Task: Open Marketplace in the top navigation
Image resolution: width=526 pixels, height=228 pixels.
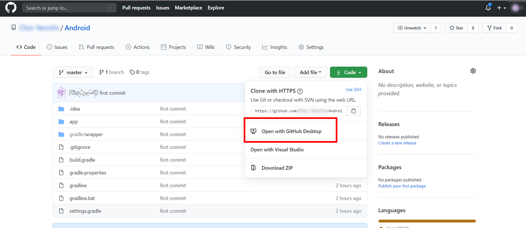Action: tap(189, 8)
